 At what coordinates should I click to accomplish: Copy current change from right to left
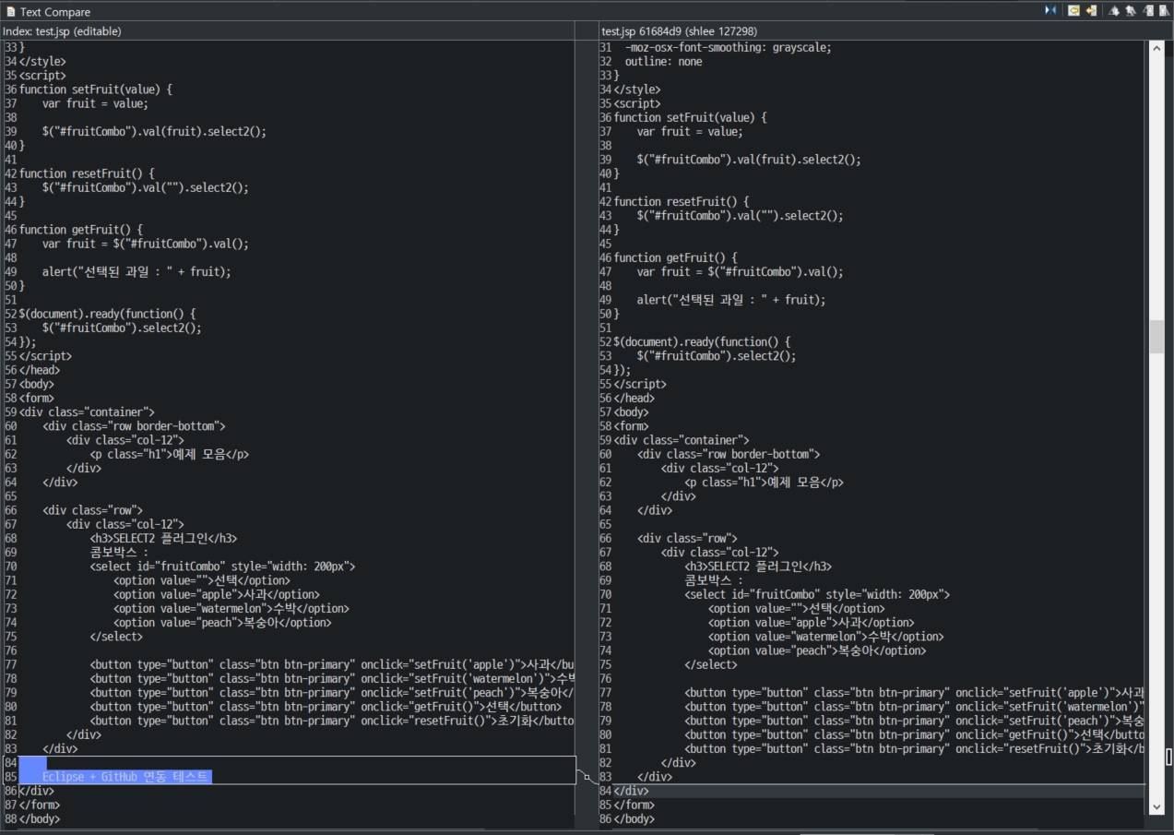point(1092,11)
